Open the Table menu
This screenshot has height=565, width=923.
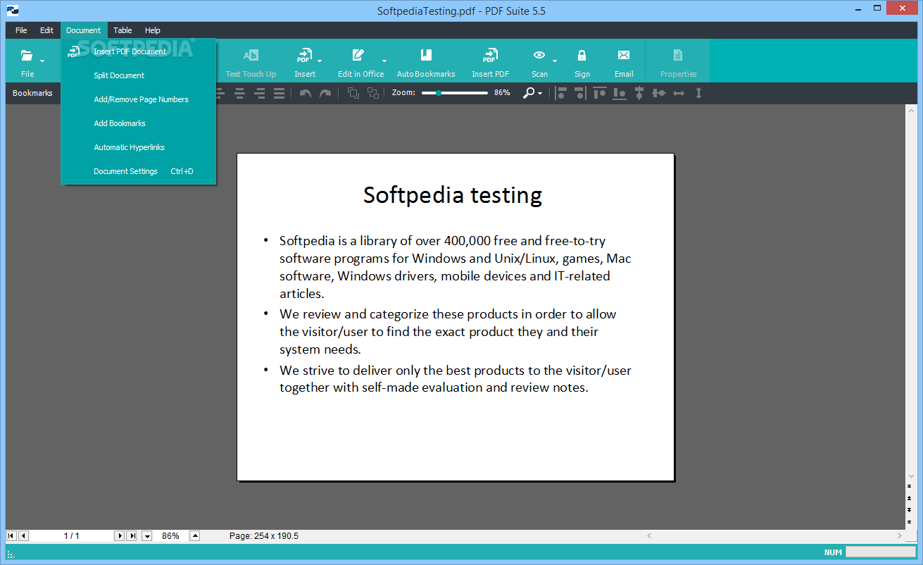tap(123, 30)
